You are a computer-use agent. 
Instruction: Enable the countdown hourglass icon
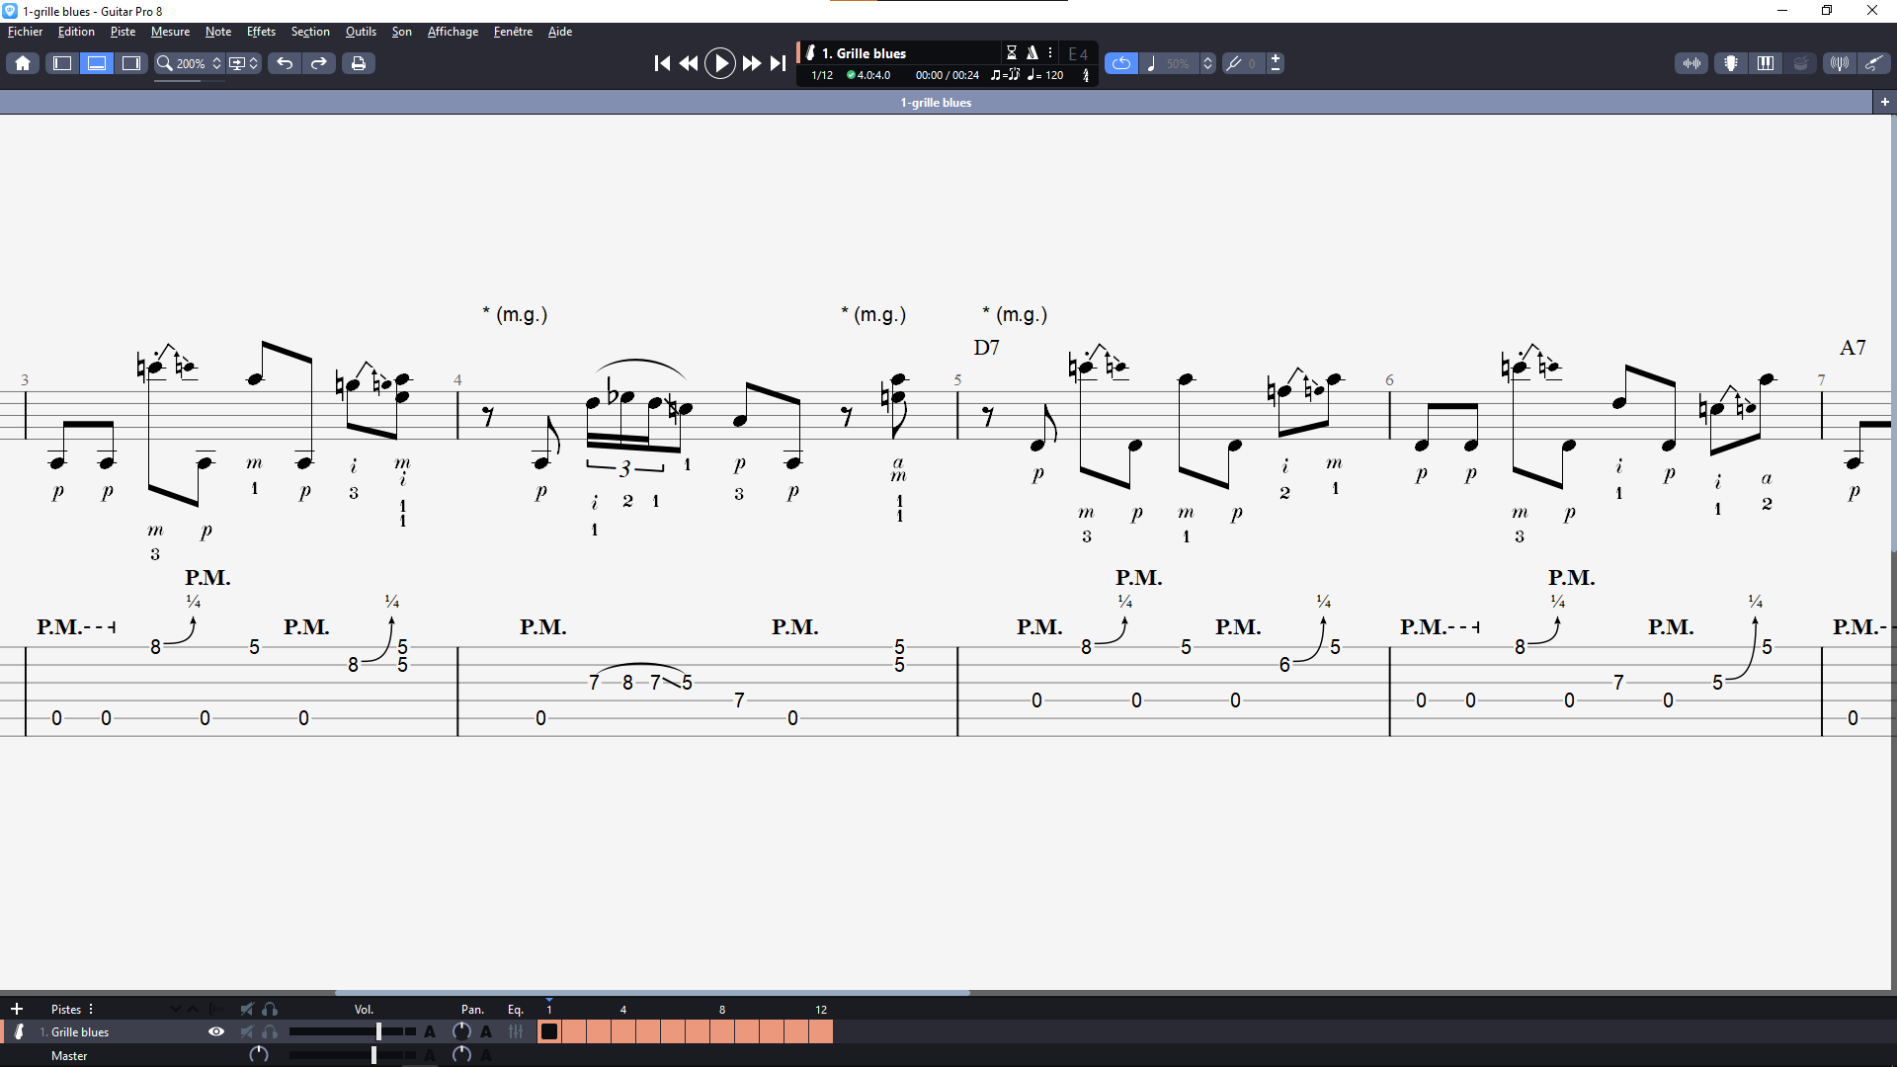coord(1012,52)
